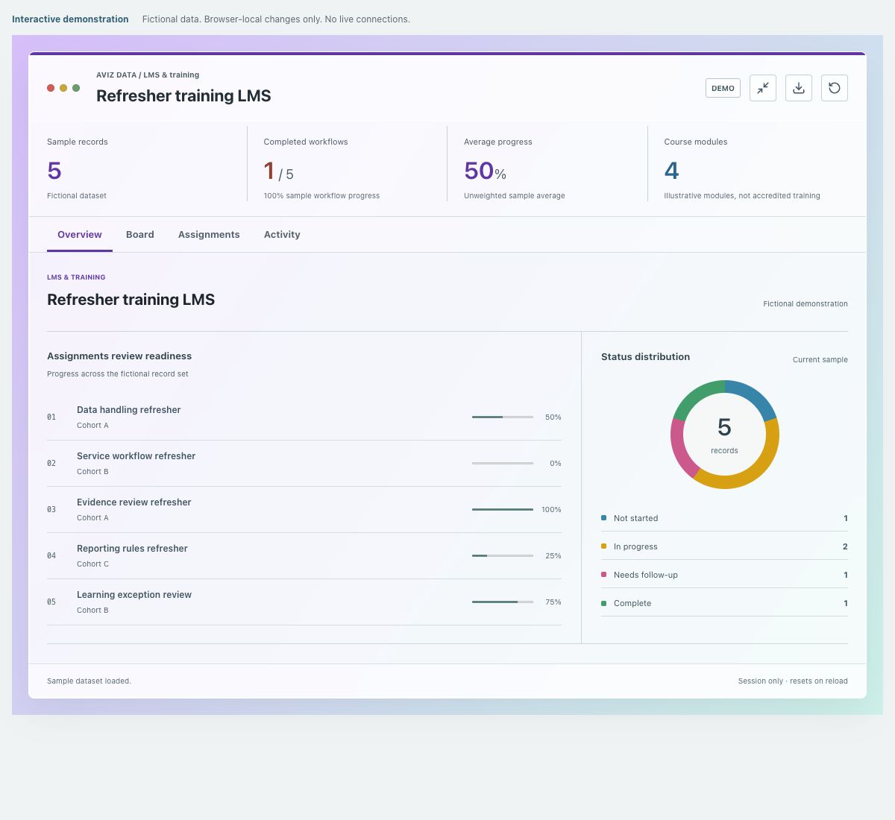Click the 75% progress bar

(503, 602)
